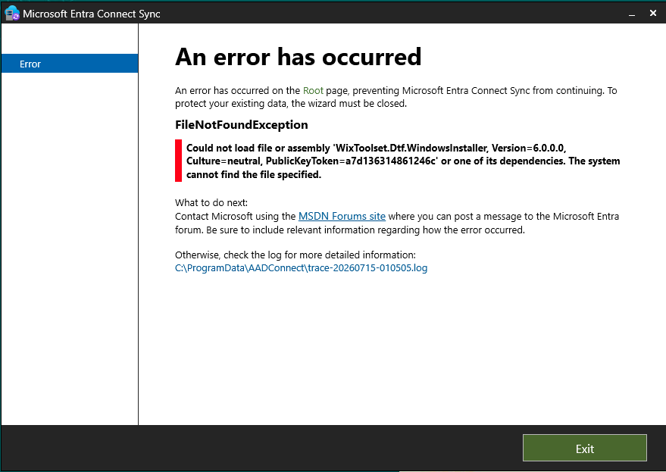666x472 pixels.
Task: Click the Exit button
Action: [x=584, y=448]
